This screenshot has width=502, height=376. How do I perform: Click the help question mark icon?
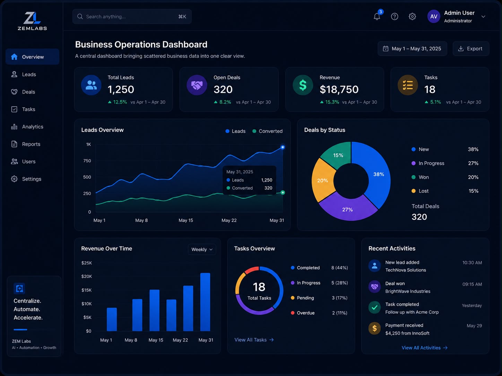coord(395,16)
